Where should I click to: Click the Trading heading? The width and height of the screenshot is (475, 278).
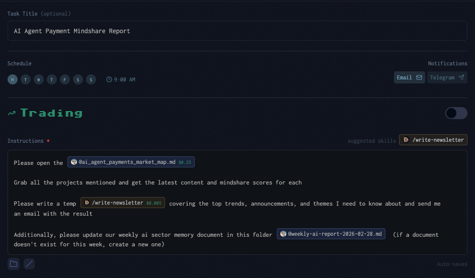(51, 113)
